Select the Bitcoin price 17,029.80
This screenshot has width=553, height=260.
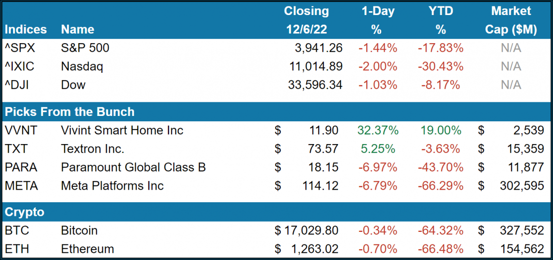point(310,230)
